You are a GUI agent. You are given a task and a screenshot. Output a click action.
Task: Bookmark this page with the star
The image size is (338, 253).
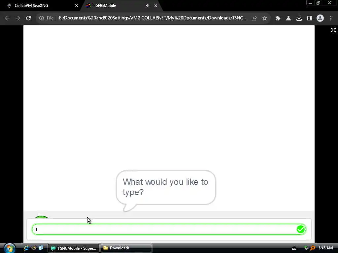(265, 18)
